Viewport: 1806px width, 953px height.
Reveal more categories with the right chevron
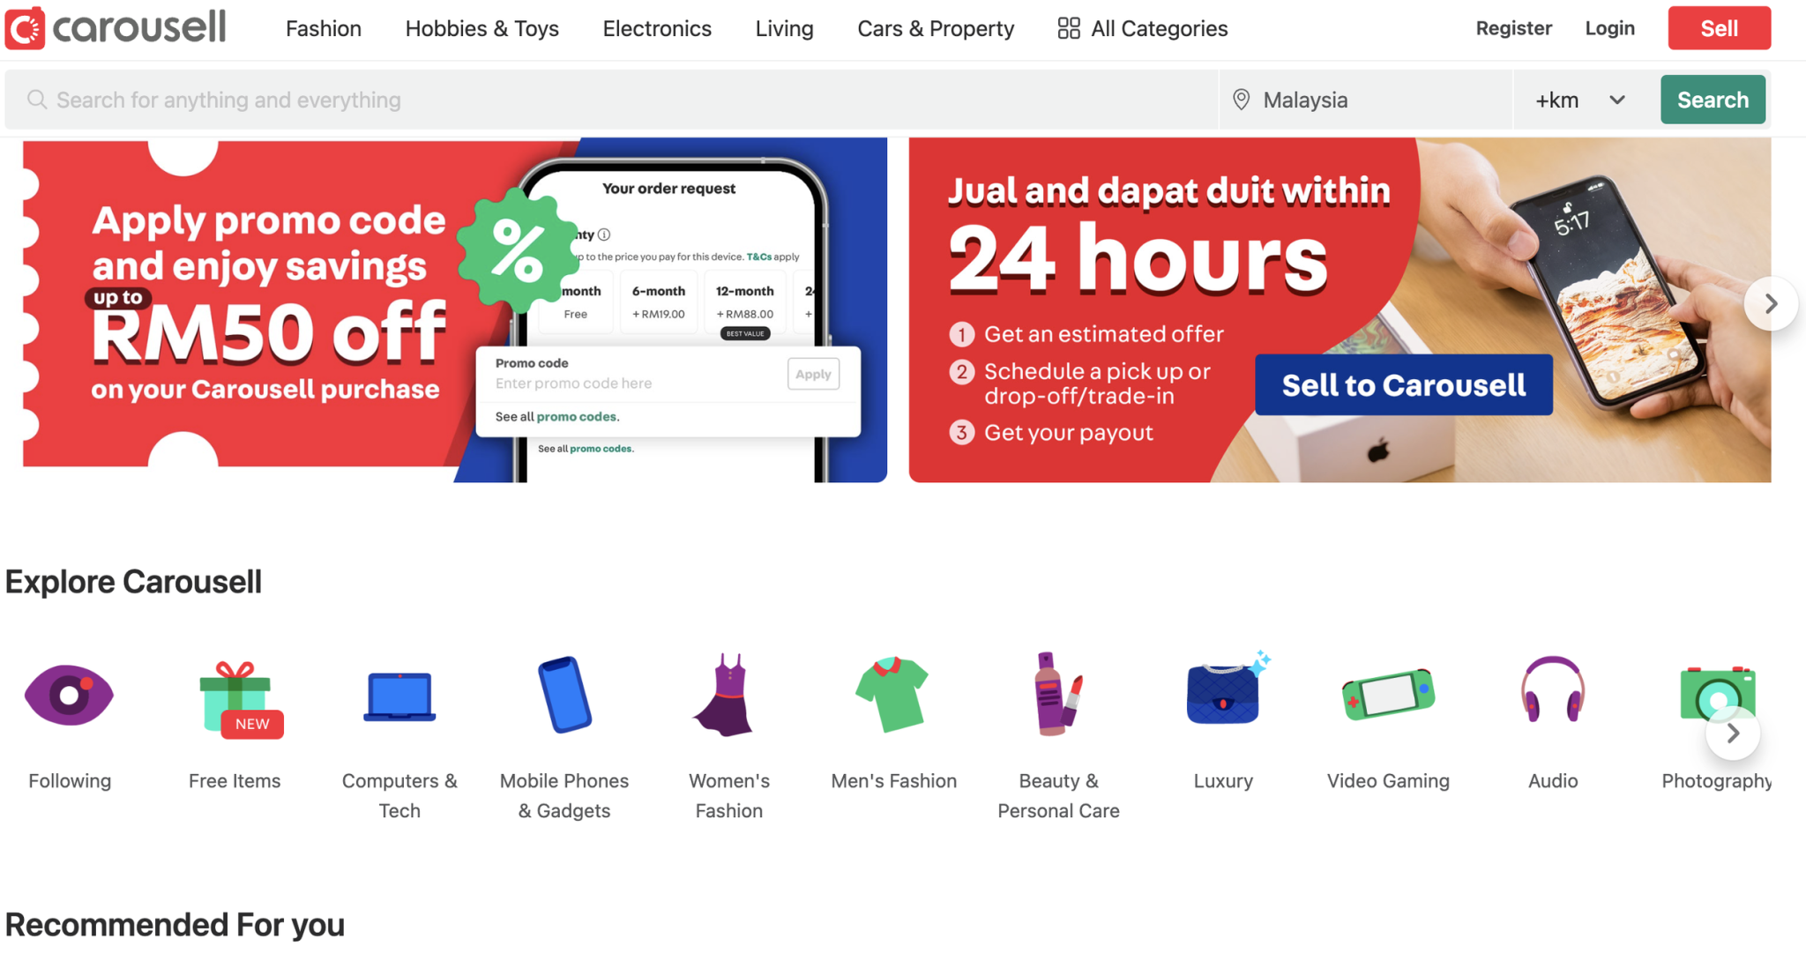[x=1733, y=733]
